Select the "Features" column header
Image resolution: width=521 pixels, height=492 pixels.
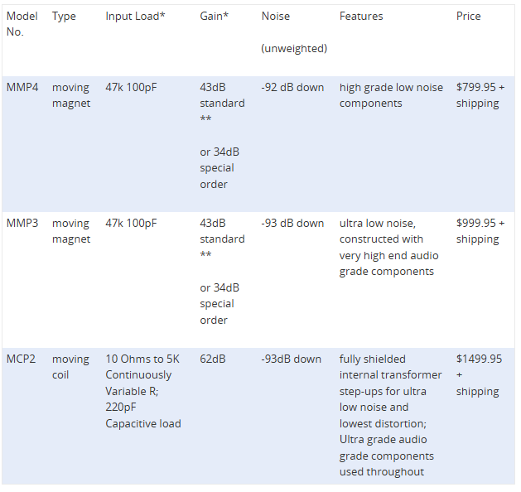361,17
